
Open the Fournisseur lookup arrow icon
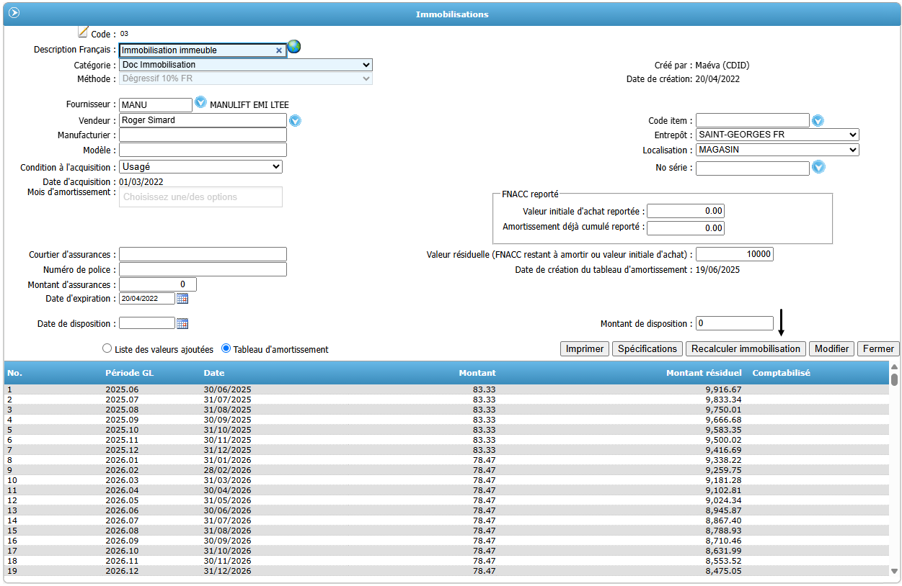[x=201, y=103]
